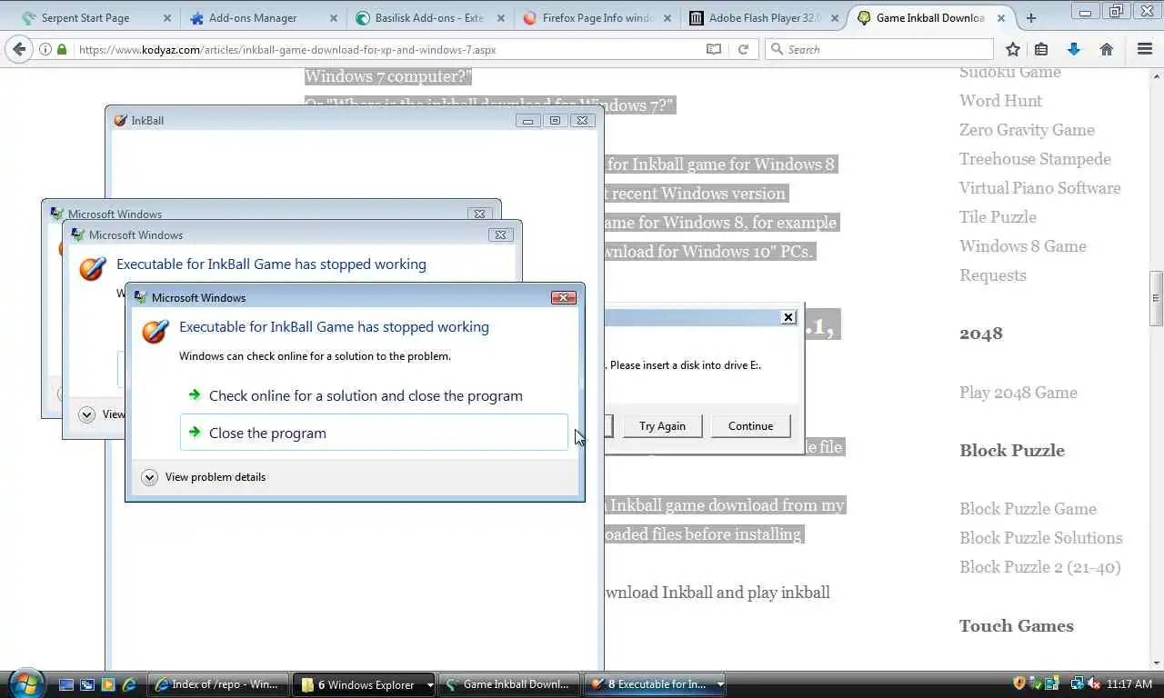The image size is (1164, 698).
Task: Close the insert disk dialog
Action: click(788, 317)
